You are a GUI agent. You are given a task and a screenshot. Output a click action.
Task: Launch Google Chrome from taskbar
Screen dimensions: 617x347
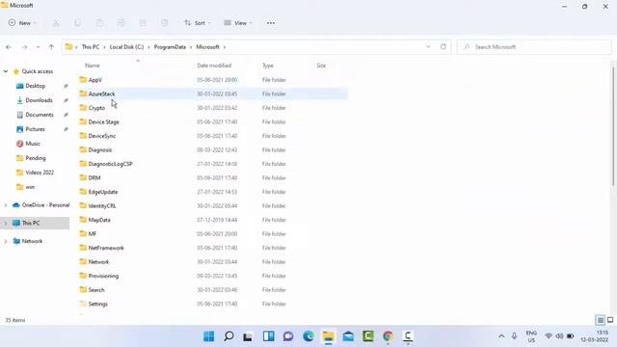(x=388, y=336)
